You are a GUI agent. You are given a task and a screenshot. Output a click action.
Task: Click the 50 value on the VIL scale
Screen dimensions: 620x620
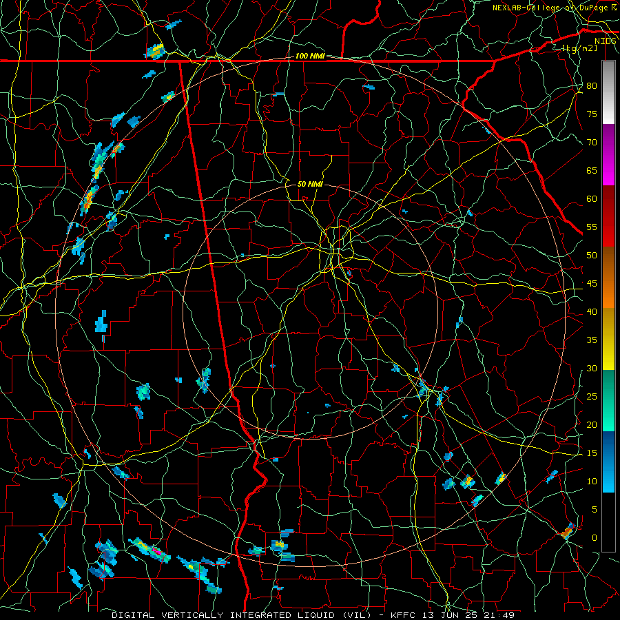point(592,256)
